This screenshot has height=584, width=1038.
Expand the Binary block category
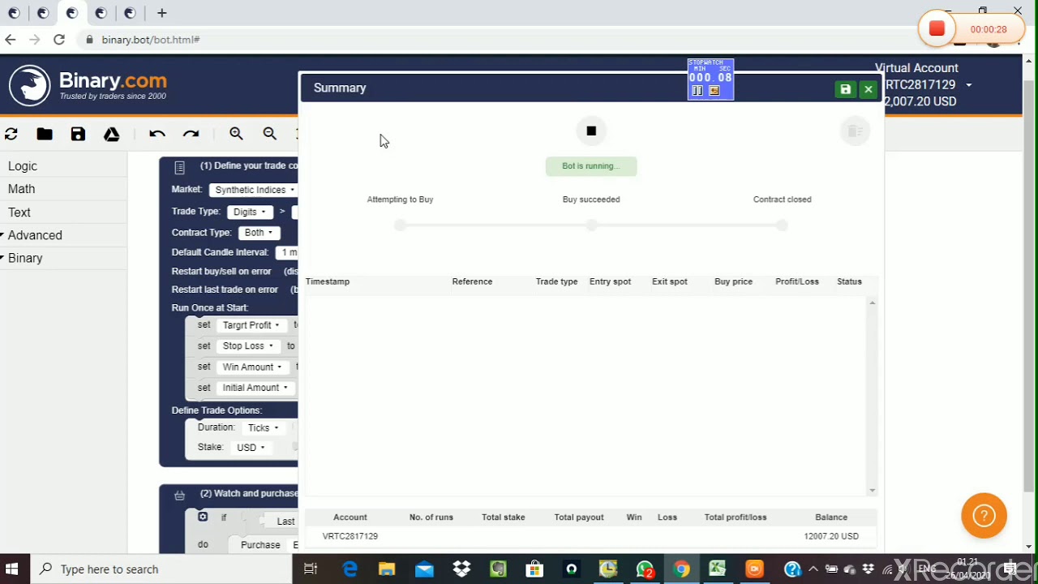click(x=25, y=258)
